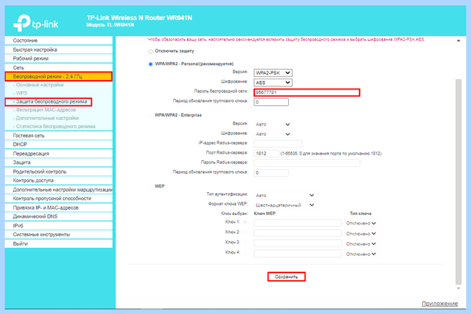Open Key 2 type dropdown
The width and height of the screenshot is (471, 314).
pyautogui.click(x=361, y=233)
